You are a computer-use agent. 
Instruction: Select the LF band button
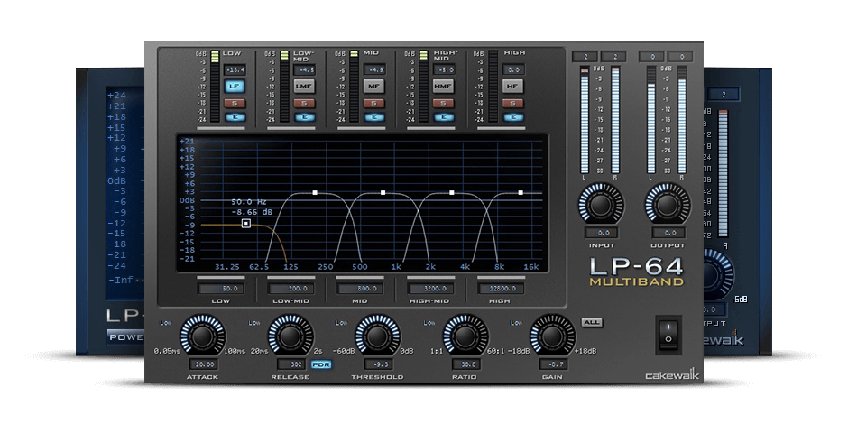[235, 86]
